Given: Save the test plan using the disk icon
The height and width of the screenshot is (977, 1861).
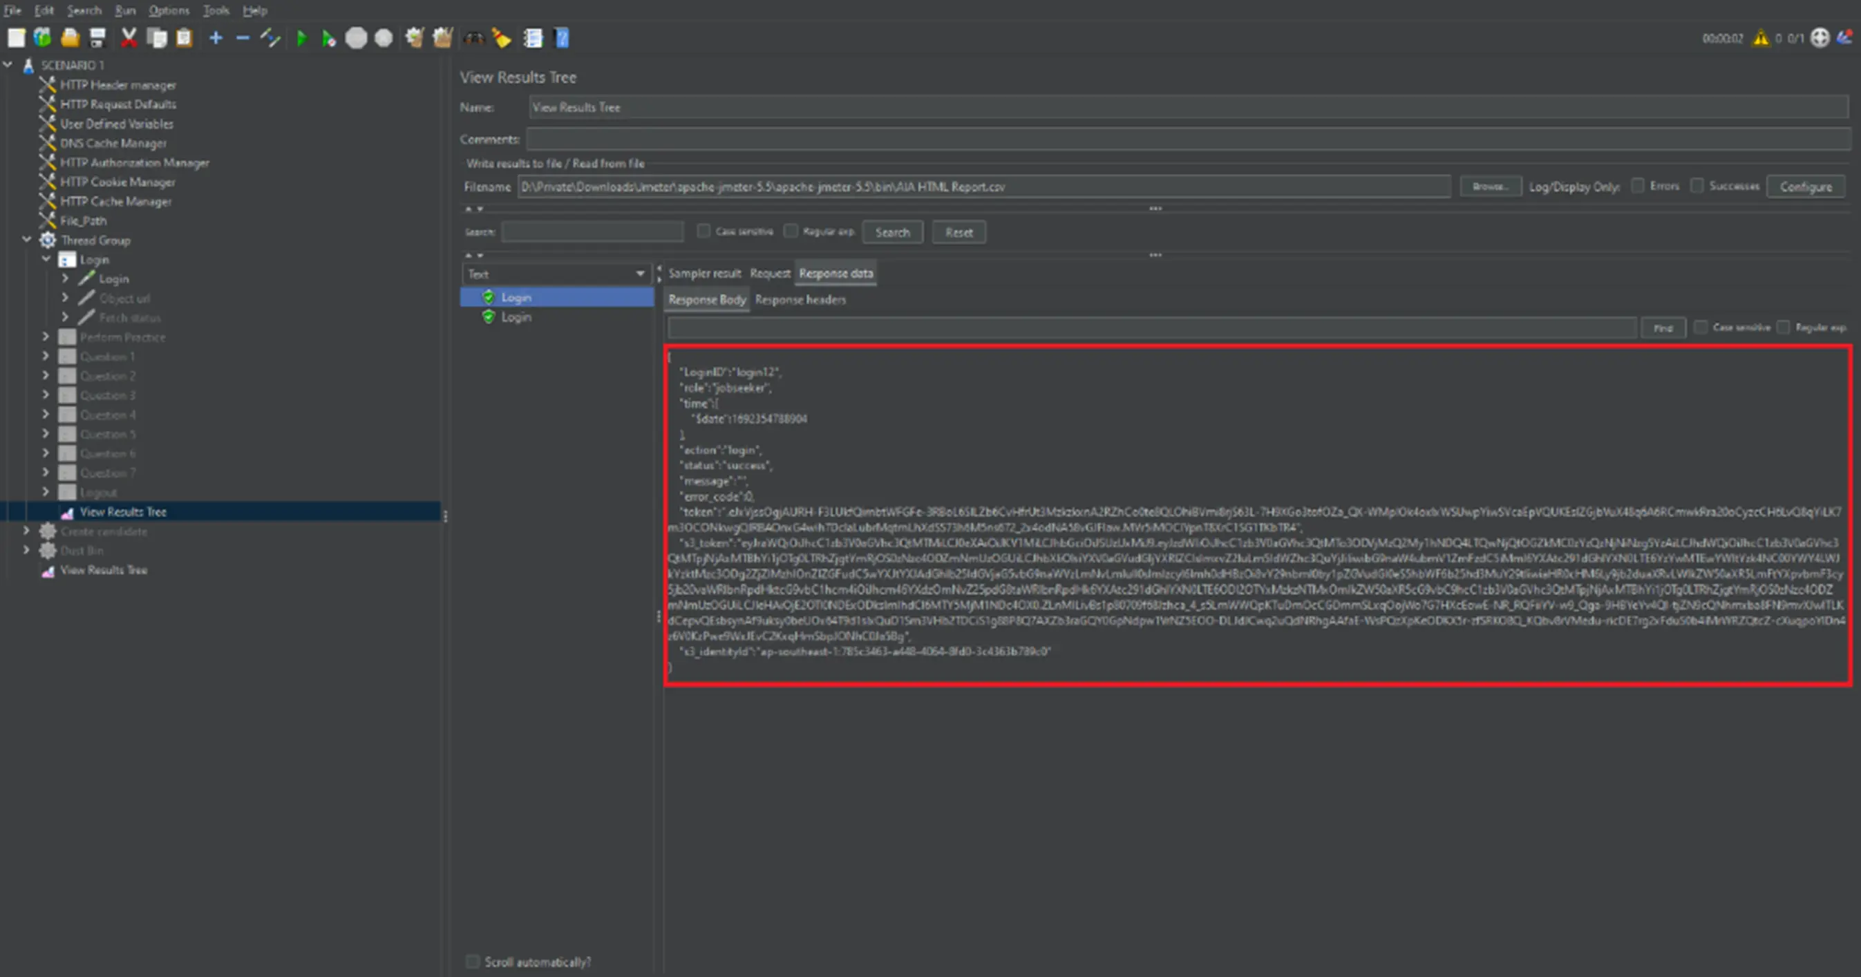Looking at the screenshot, I should 98,38.
